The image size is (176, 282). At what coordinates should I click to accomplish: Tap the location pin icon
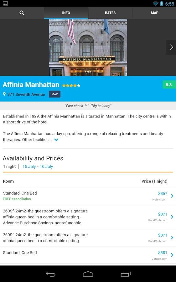pyautogui.click(x=4, y=94)
